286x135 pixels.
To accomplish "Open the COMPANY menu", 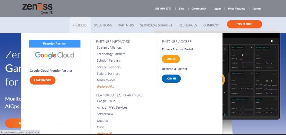I will (x=211, y=25).
